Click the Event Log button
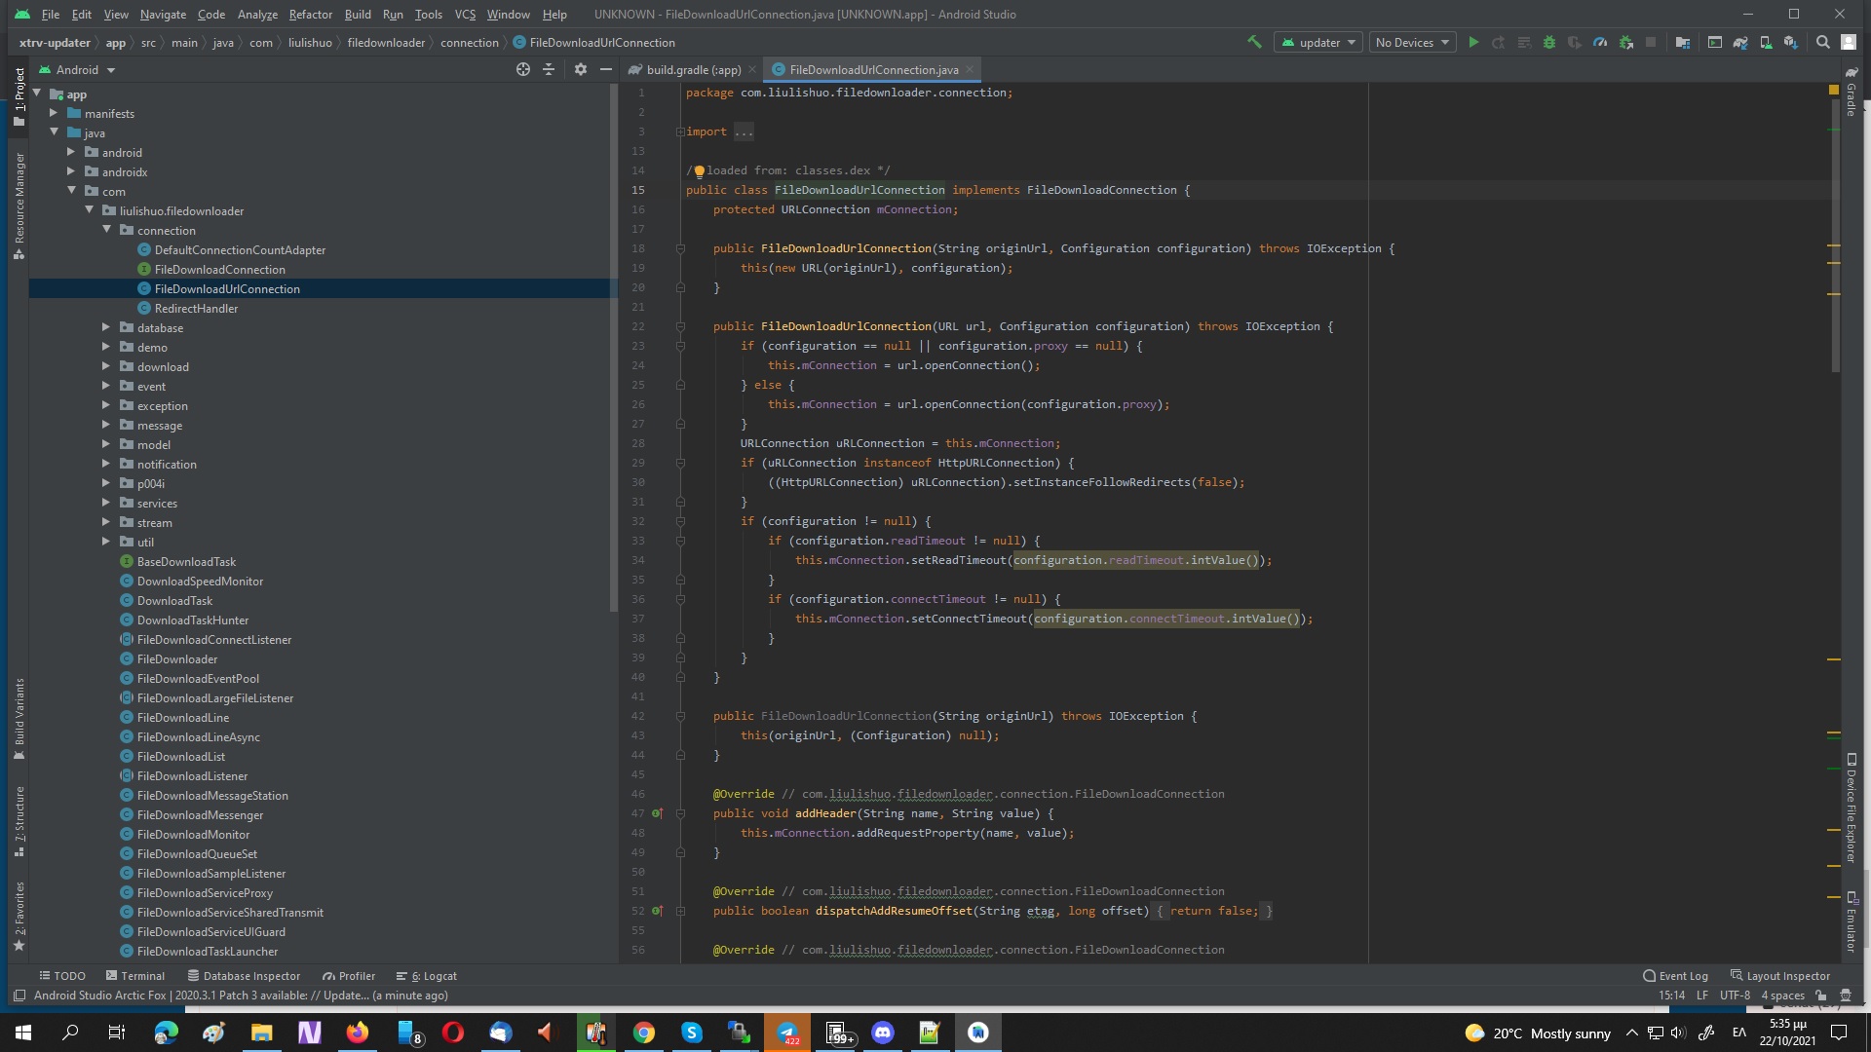Image resolution: width=1871 pixels, height=1052 pixels. coord(1675,975)
